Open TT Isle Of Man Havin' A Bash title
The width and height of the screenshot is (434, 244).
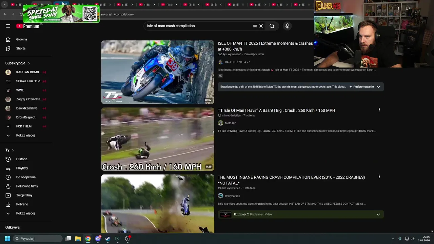[276, 110]
